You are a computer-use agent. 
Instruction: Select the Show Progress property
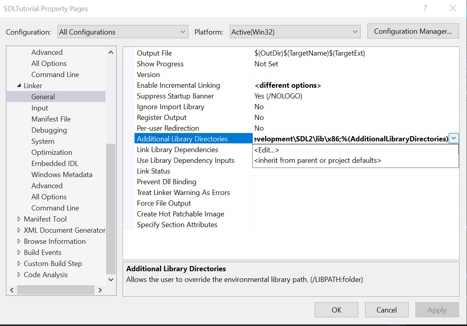(160, 64)
